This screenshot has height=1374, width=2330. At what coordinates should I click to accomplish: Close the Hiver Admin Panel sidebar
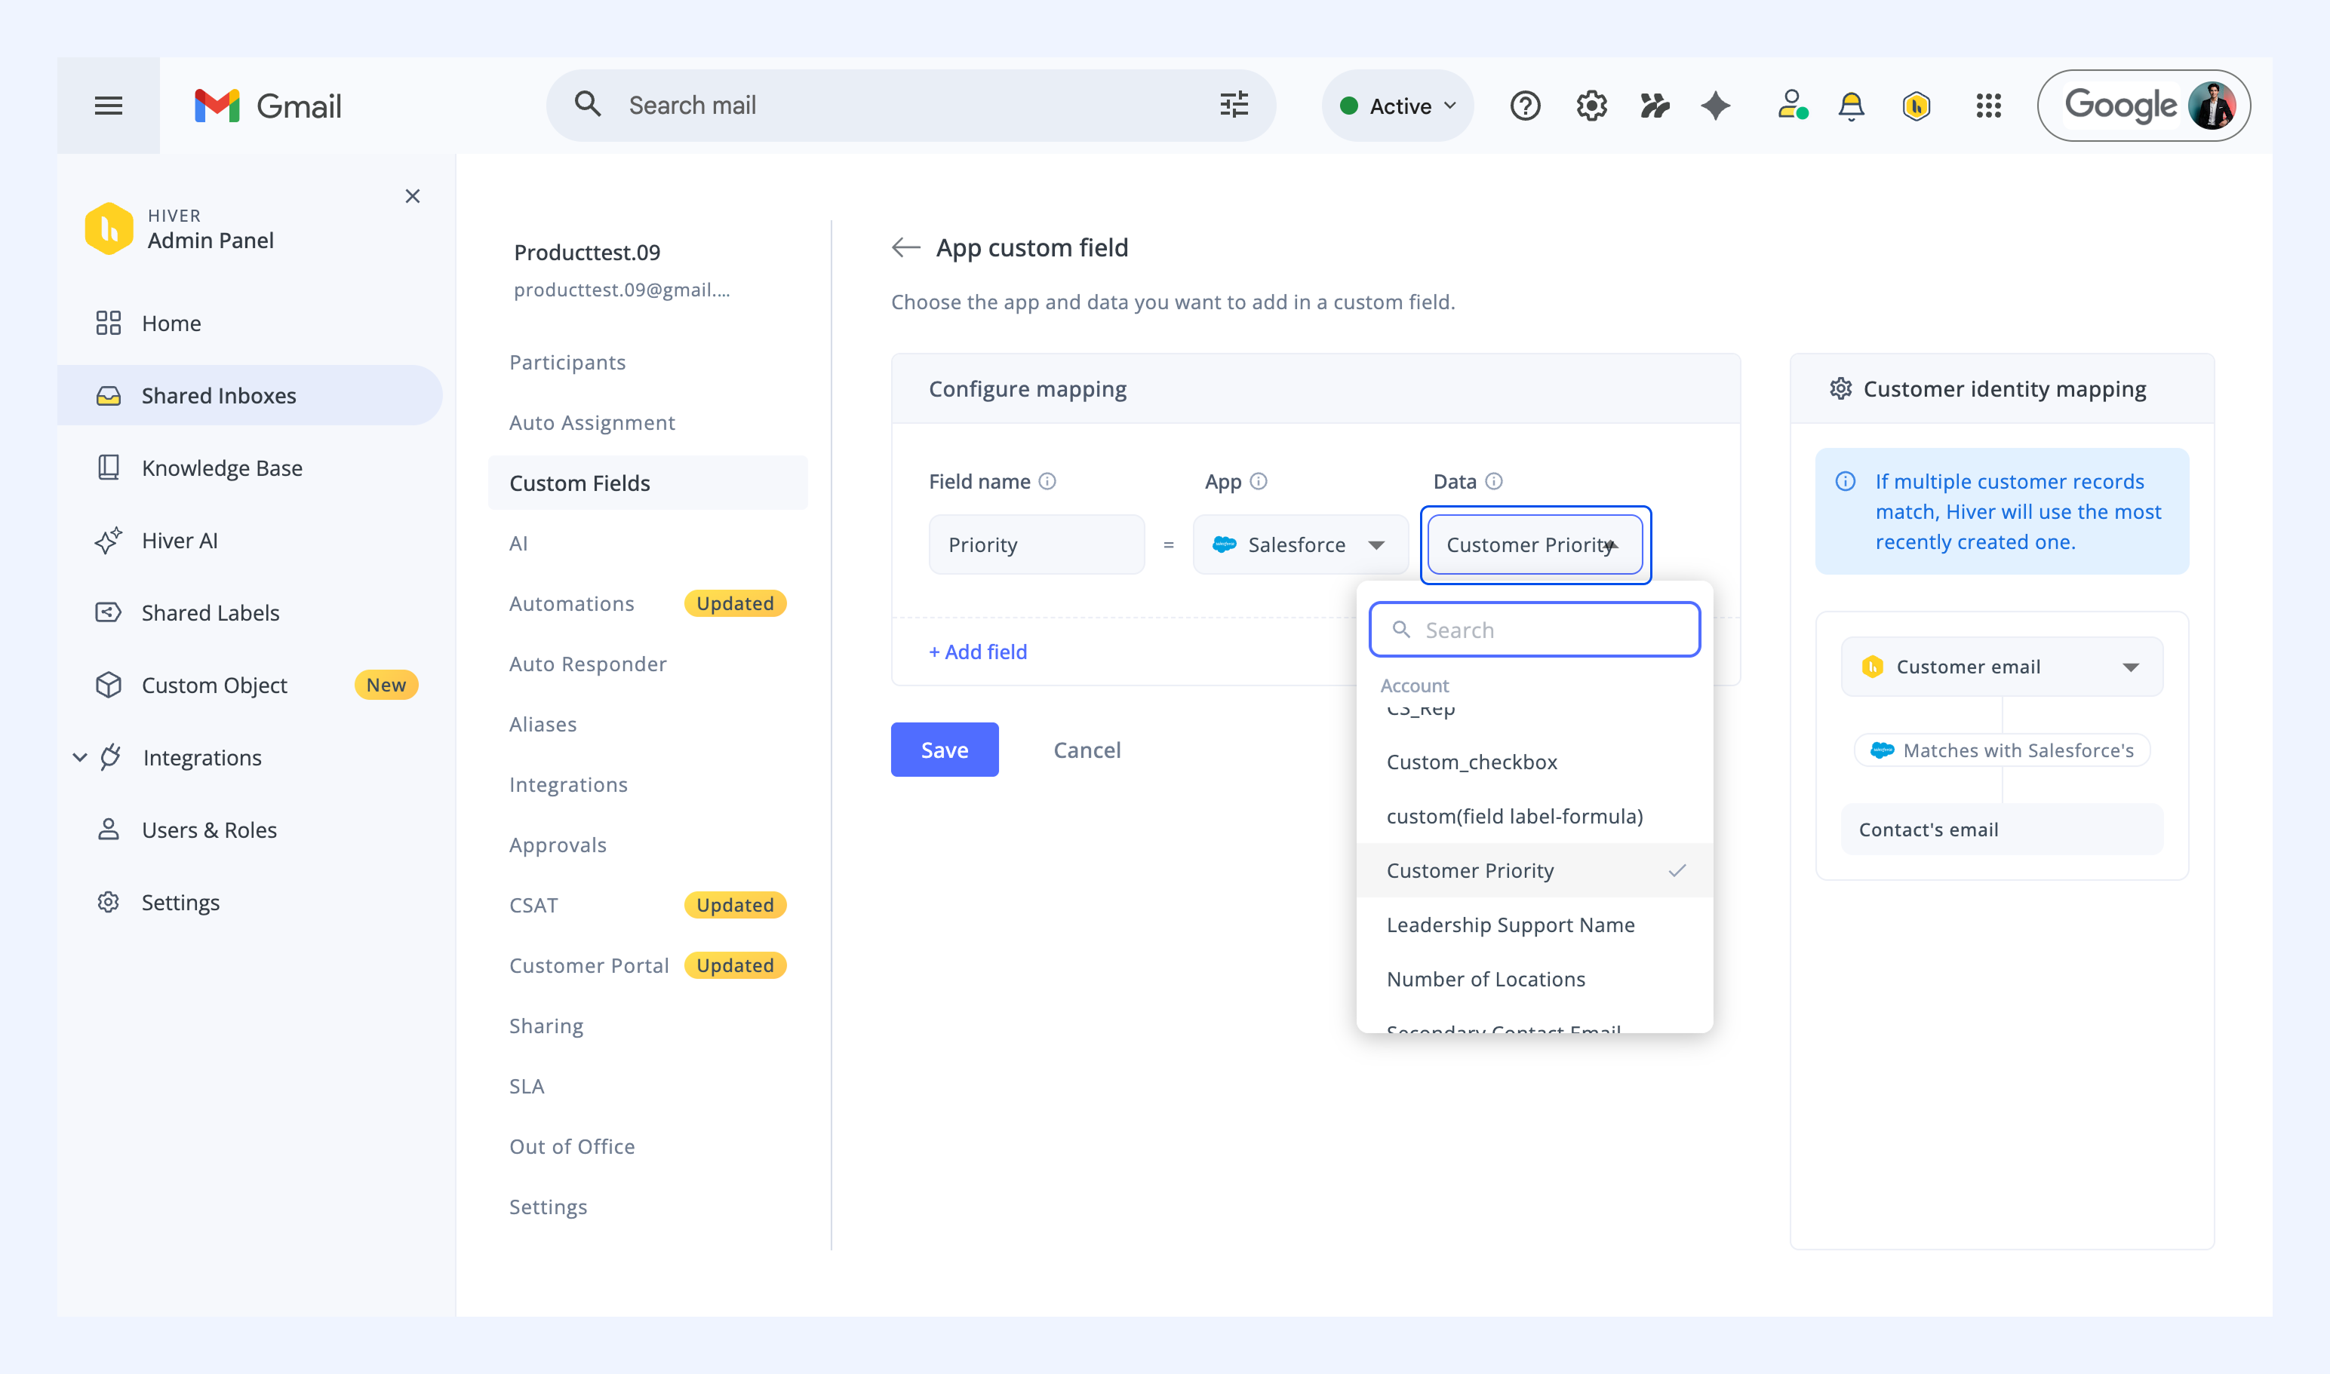(x=413, y=196)
